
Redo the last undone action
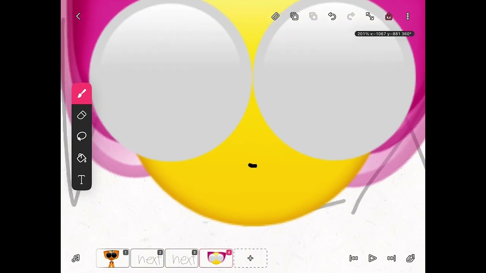(x=351, y=16)
